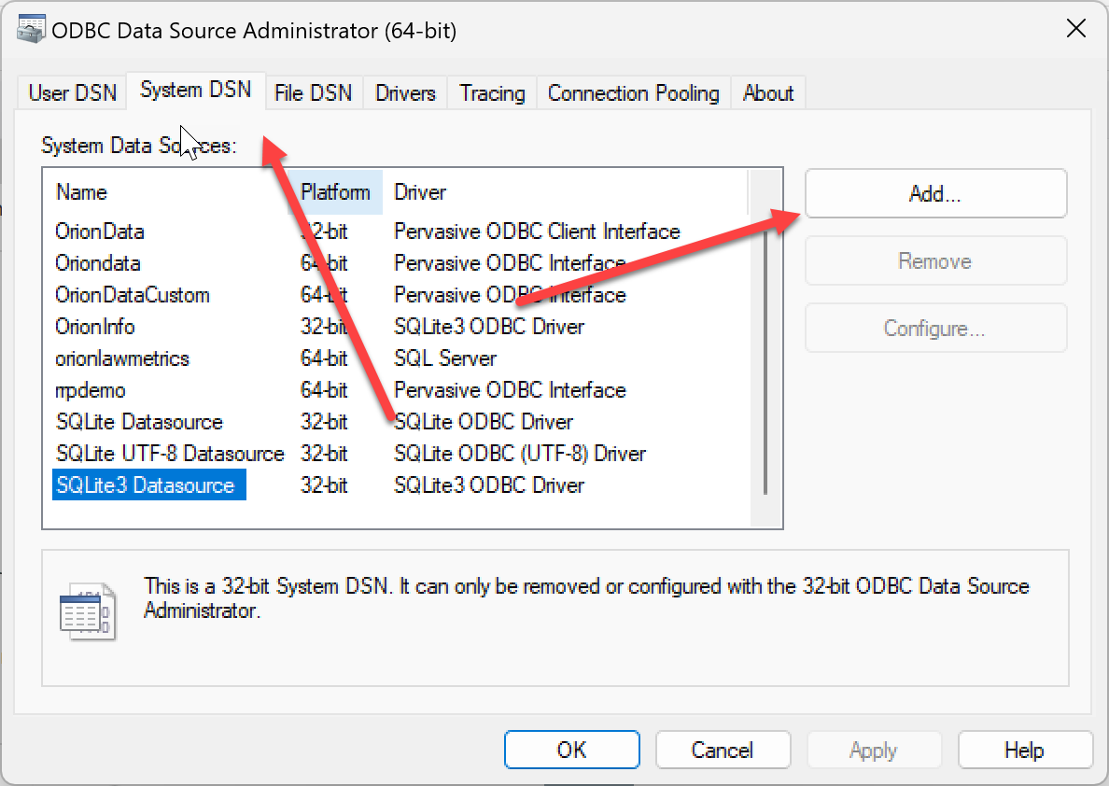Select the OrionData data source
The height and width of the screenshot is (786, 1109).
point(99,231)
